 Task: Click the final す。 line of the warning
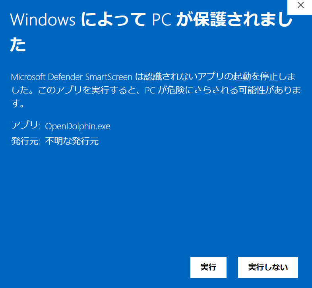click(x=18, y=103)
